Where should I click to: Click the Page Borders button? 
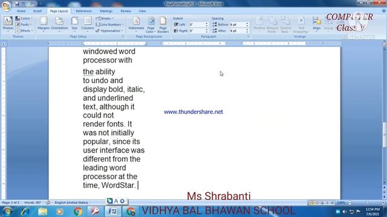163,25
